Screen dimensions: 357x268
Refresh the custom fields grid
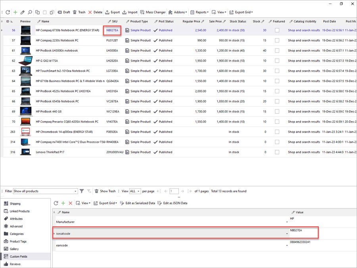click(56, 203)
